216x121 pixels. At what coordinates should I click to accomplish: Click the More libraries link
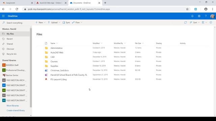click(x=13, y=106)
